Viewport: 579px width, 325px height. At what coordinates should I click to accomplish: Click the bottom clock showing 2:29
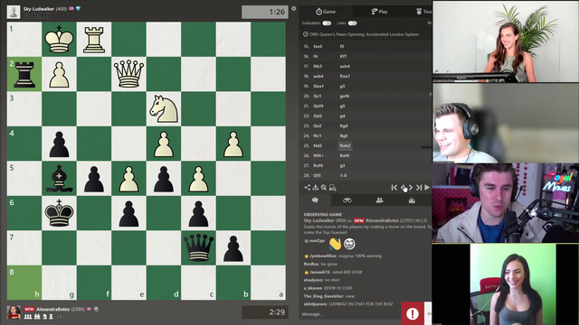coord(265,312)
